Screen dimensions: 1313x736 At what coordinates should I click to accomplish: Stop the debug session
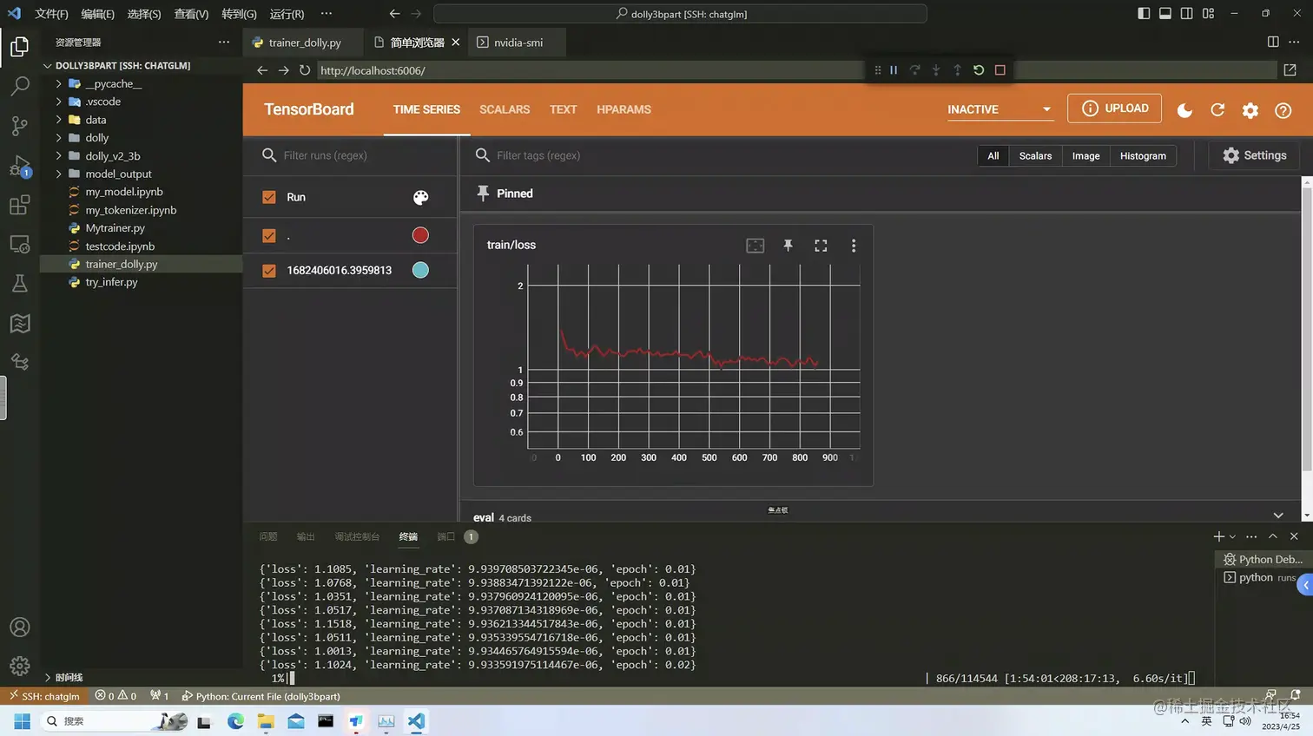tap(1000, 70)
